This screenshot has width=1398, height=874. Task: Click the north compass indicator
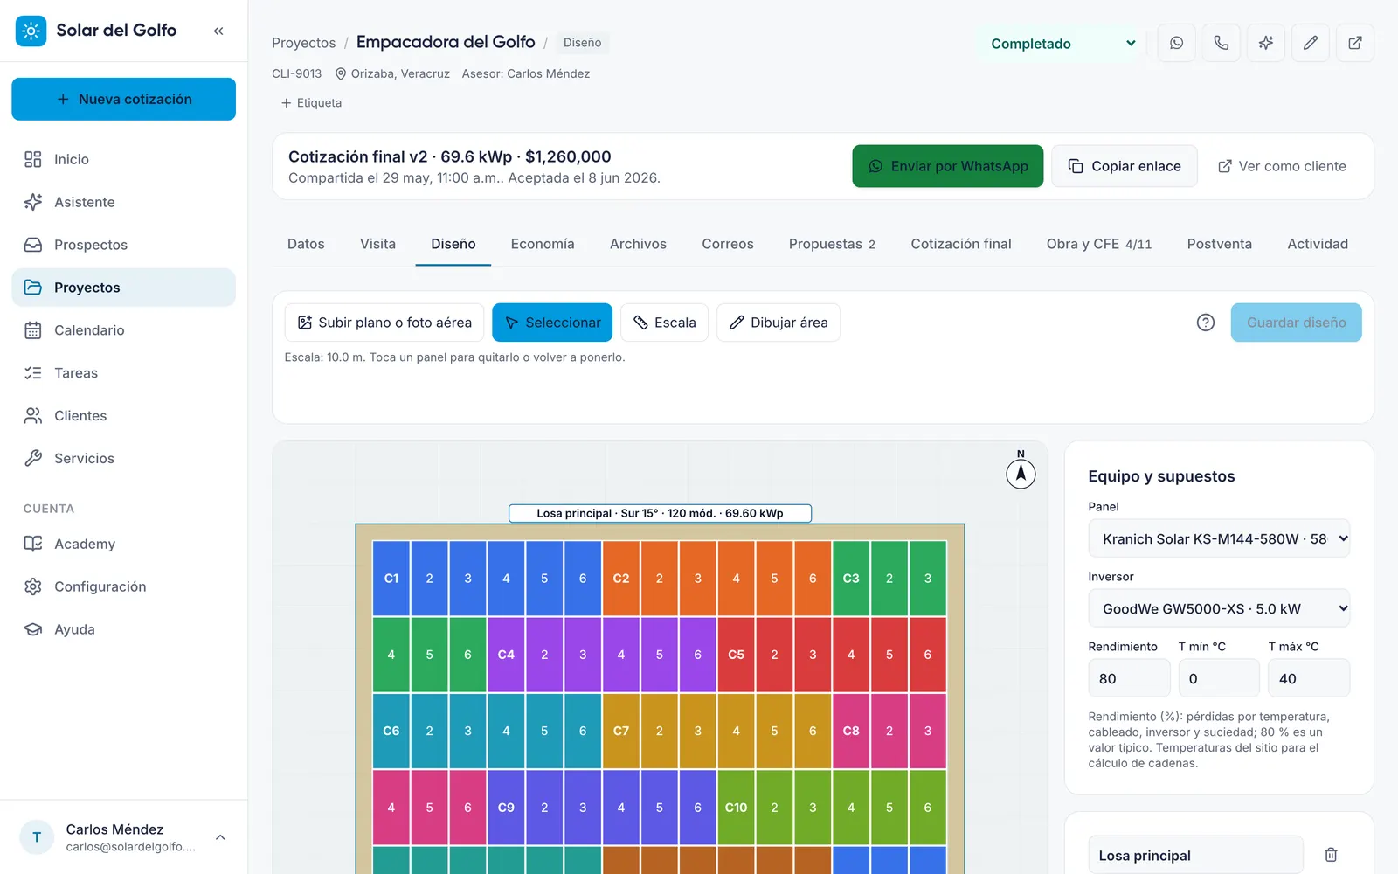point(1021,473)
